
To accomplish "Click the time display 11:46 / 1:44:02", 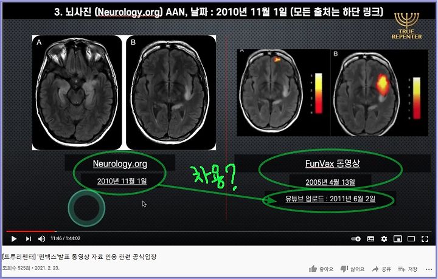I will (65, 238).
